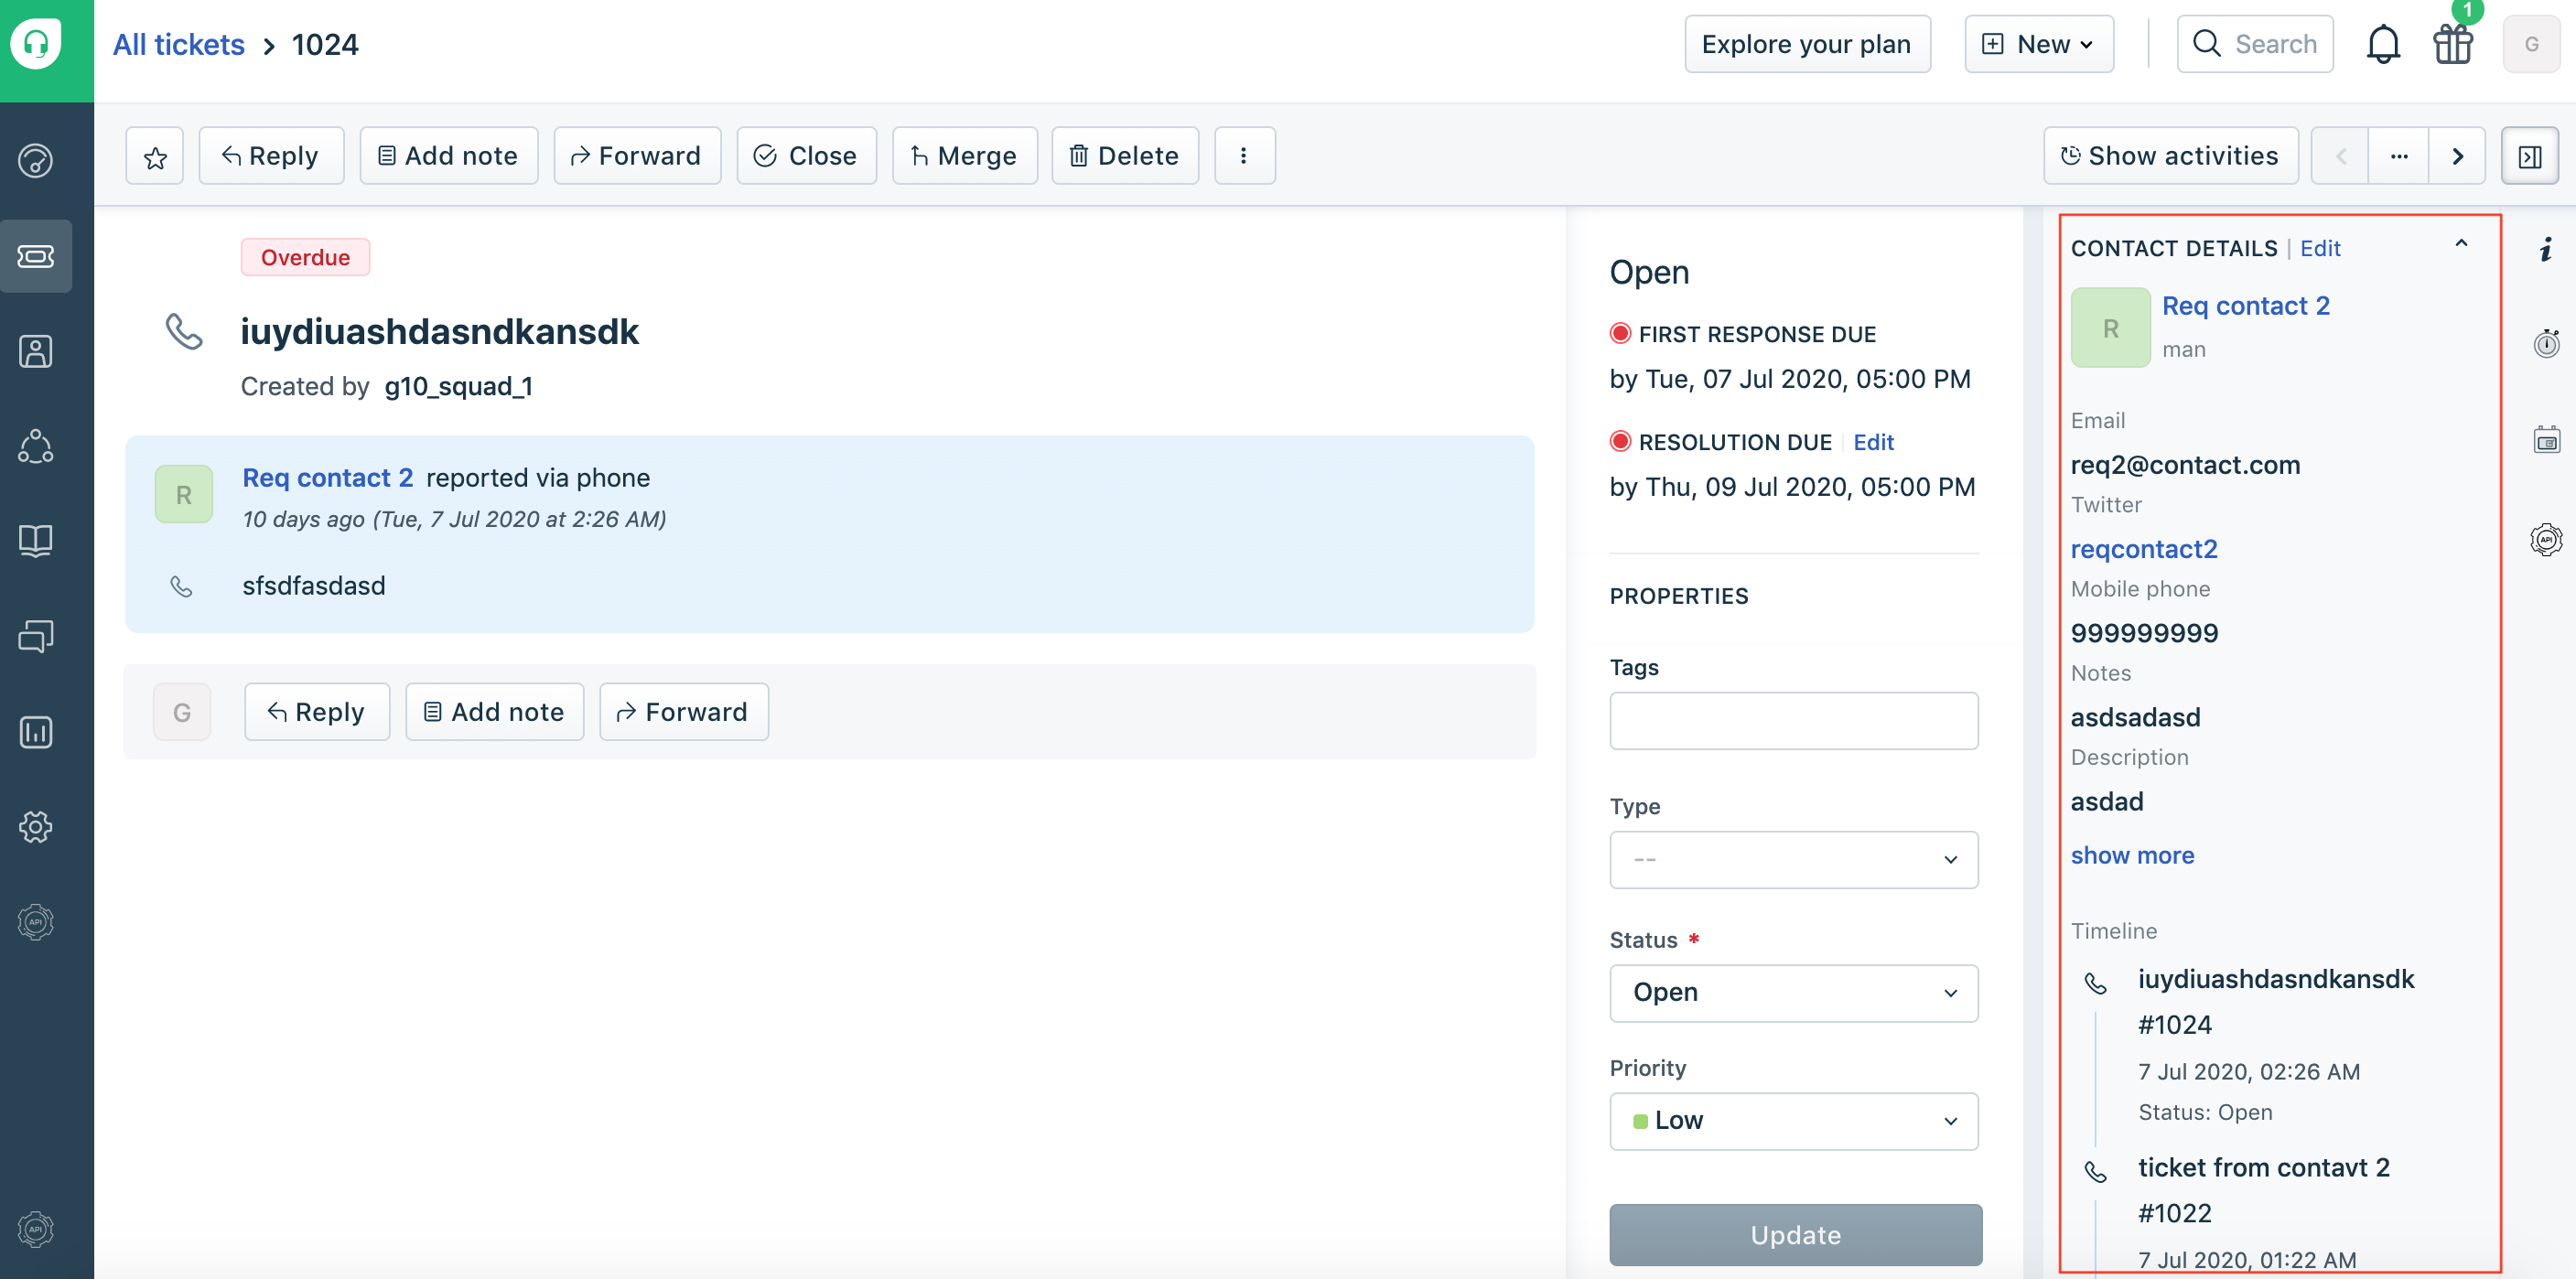This screenshot has width=2576, height=1279.
Task: Open the Contacts icon in sidebar
Action: 36,351
